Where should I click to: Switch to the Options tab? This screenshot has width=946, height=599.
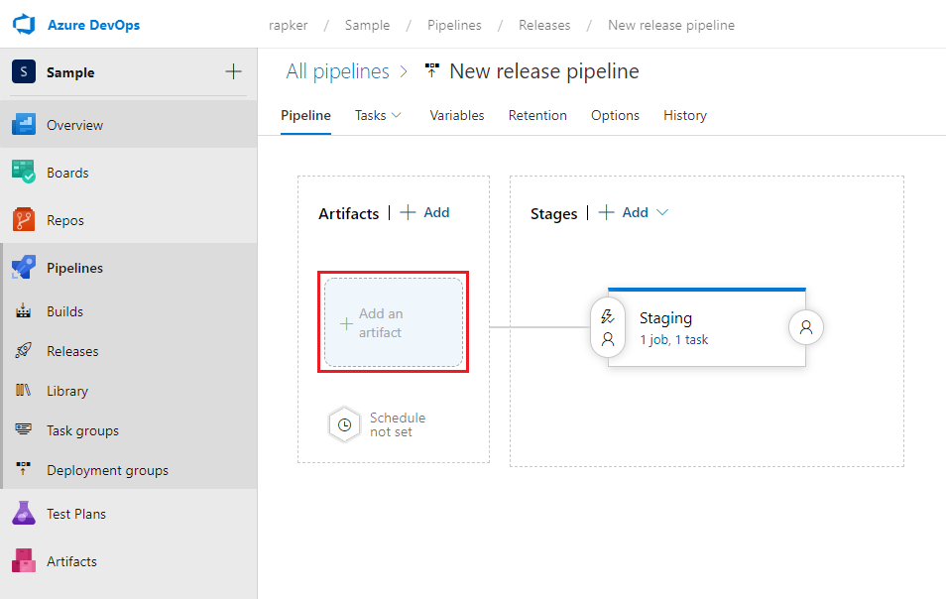[615, 115]
